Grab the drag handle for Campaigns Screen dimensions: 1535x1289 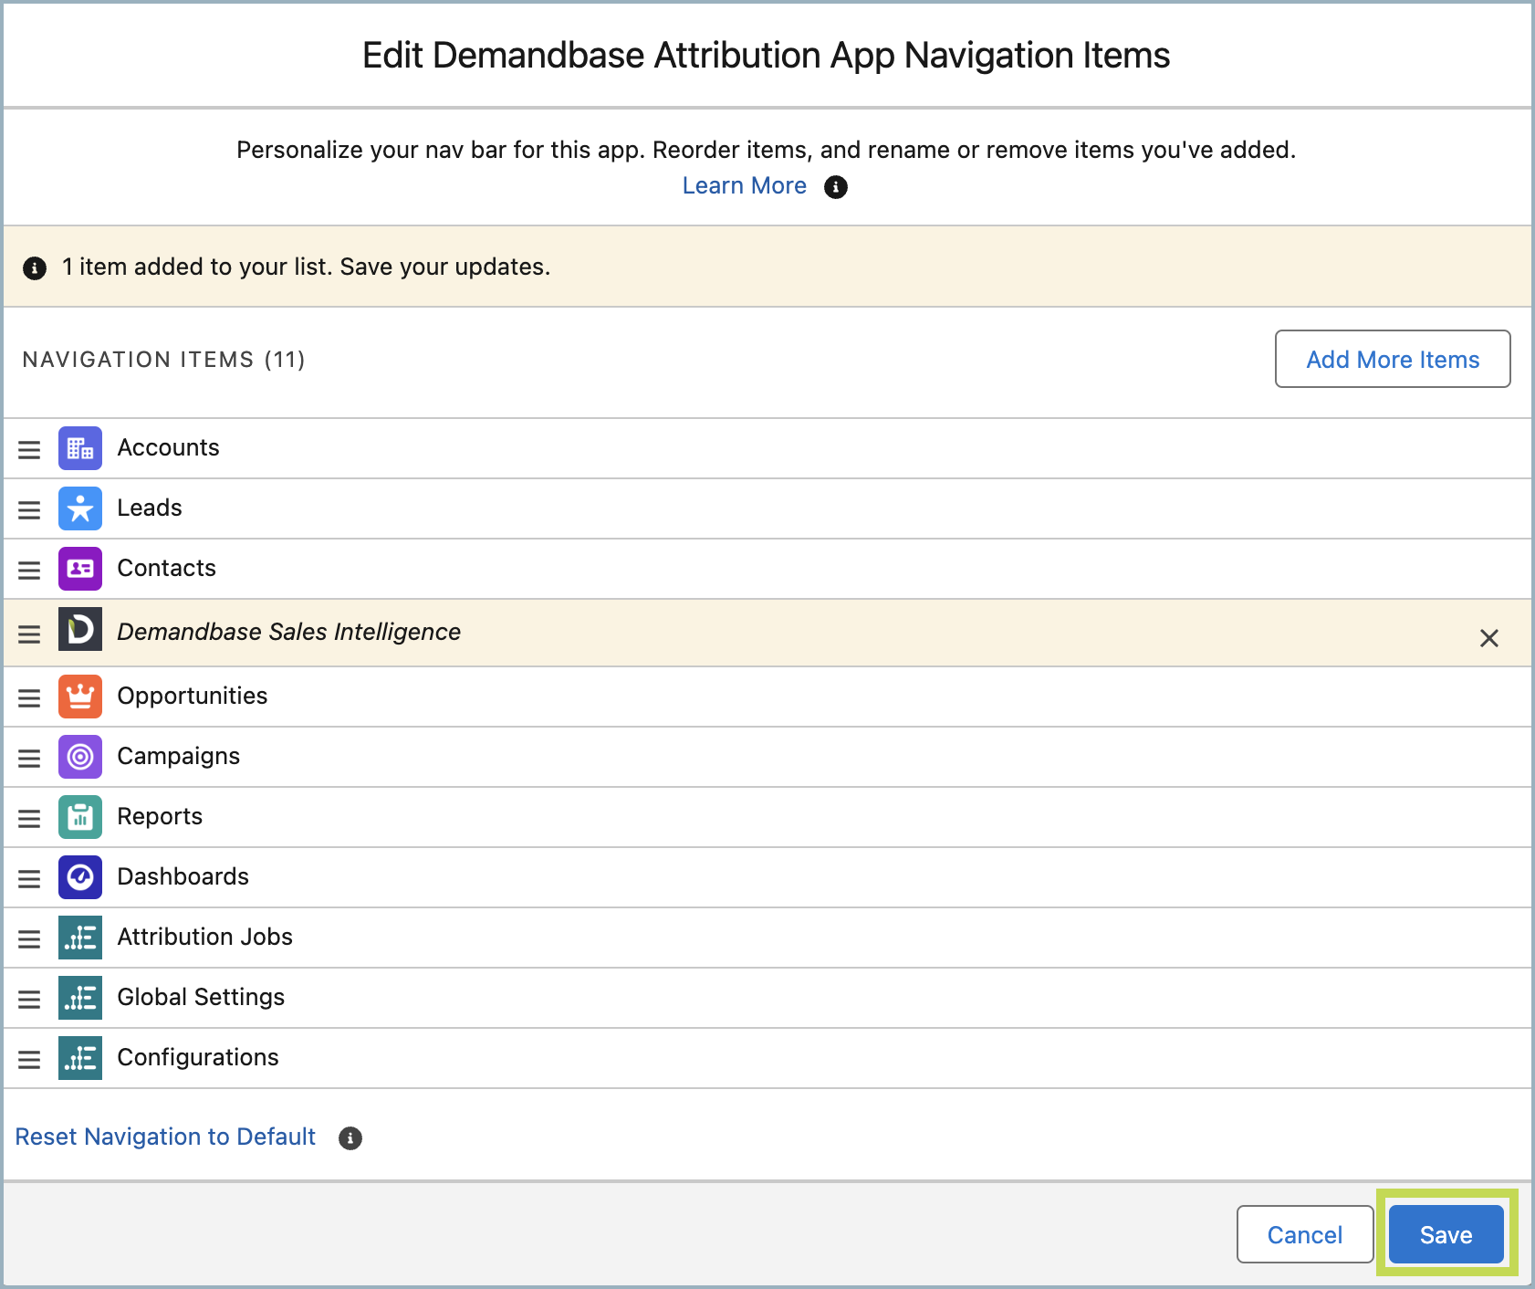29,759
